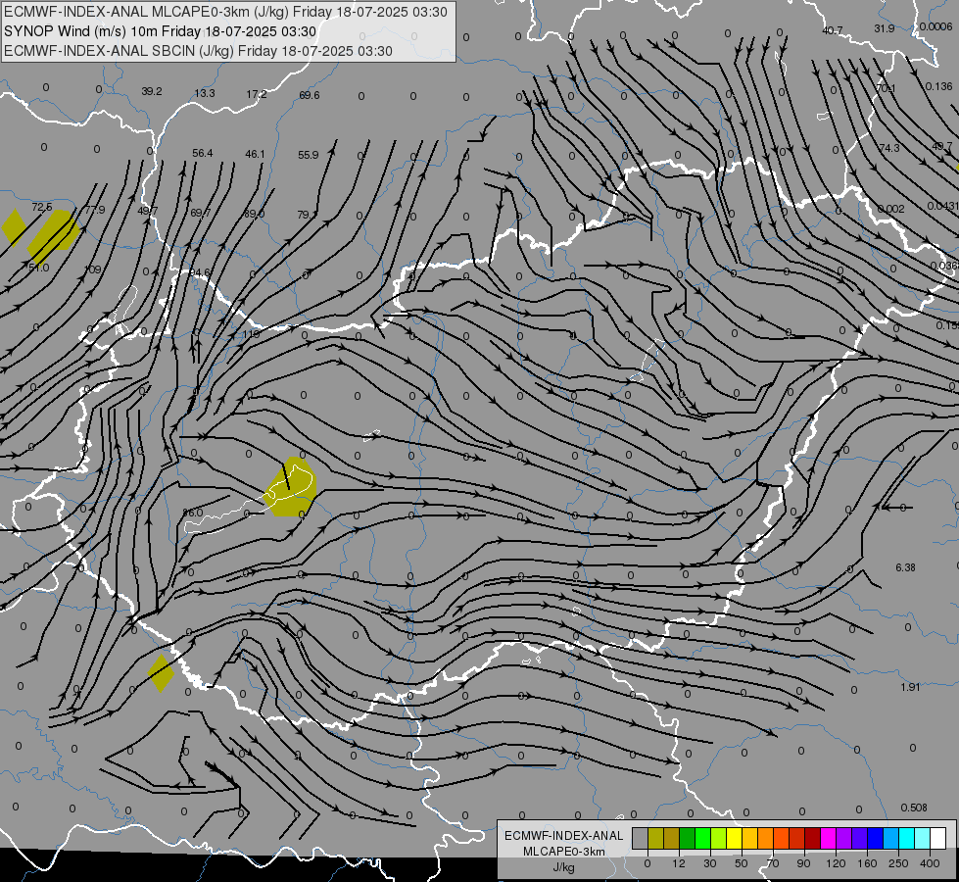
Task: Click the map value 6.38
Action: coord(906,567)
